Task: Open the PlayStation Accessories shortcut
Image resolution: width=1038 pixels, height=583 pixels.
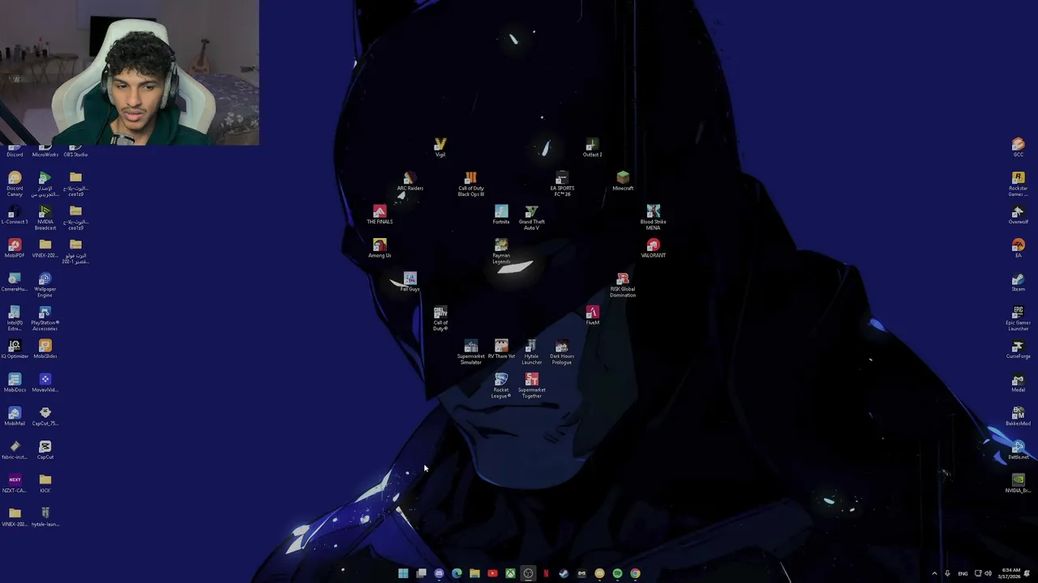Action: pyautogui.click(x=45, y=318)
